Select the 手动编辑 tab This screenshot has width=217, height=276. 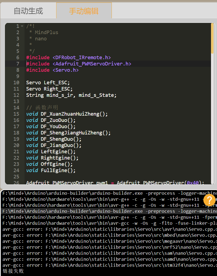[x=84, y=11]
